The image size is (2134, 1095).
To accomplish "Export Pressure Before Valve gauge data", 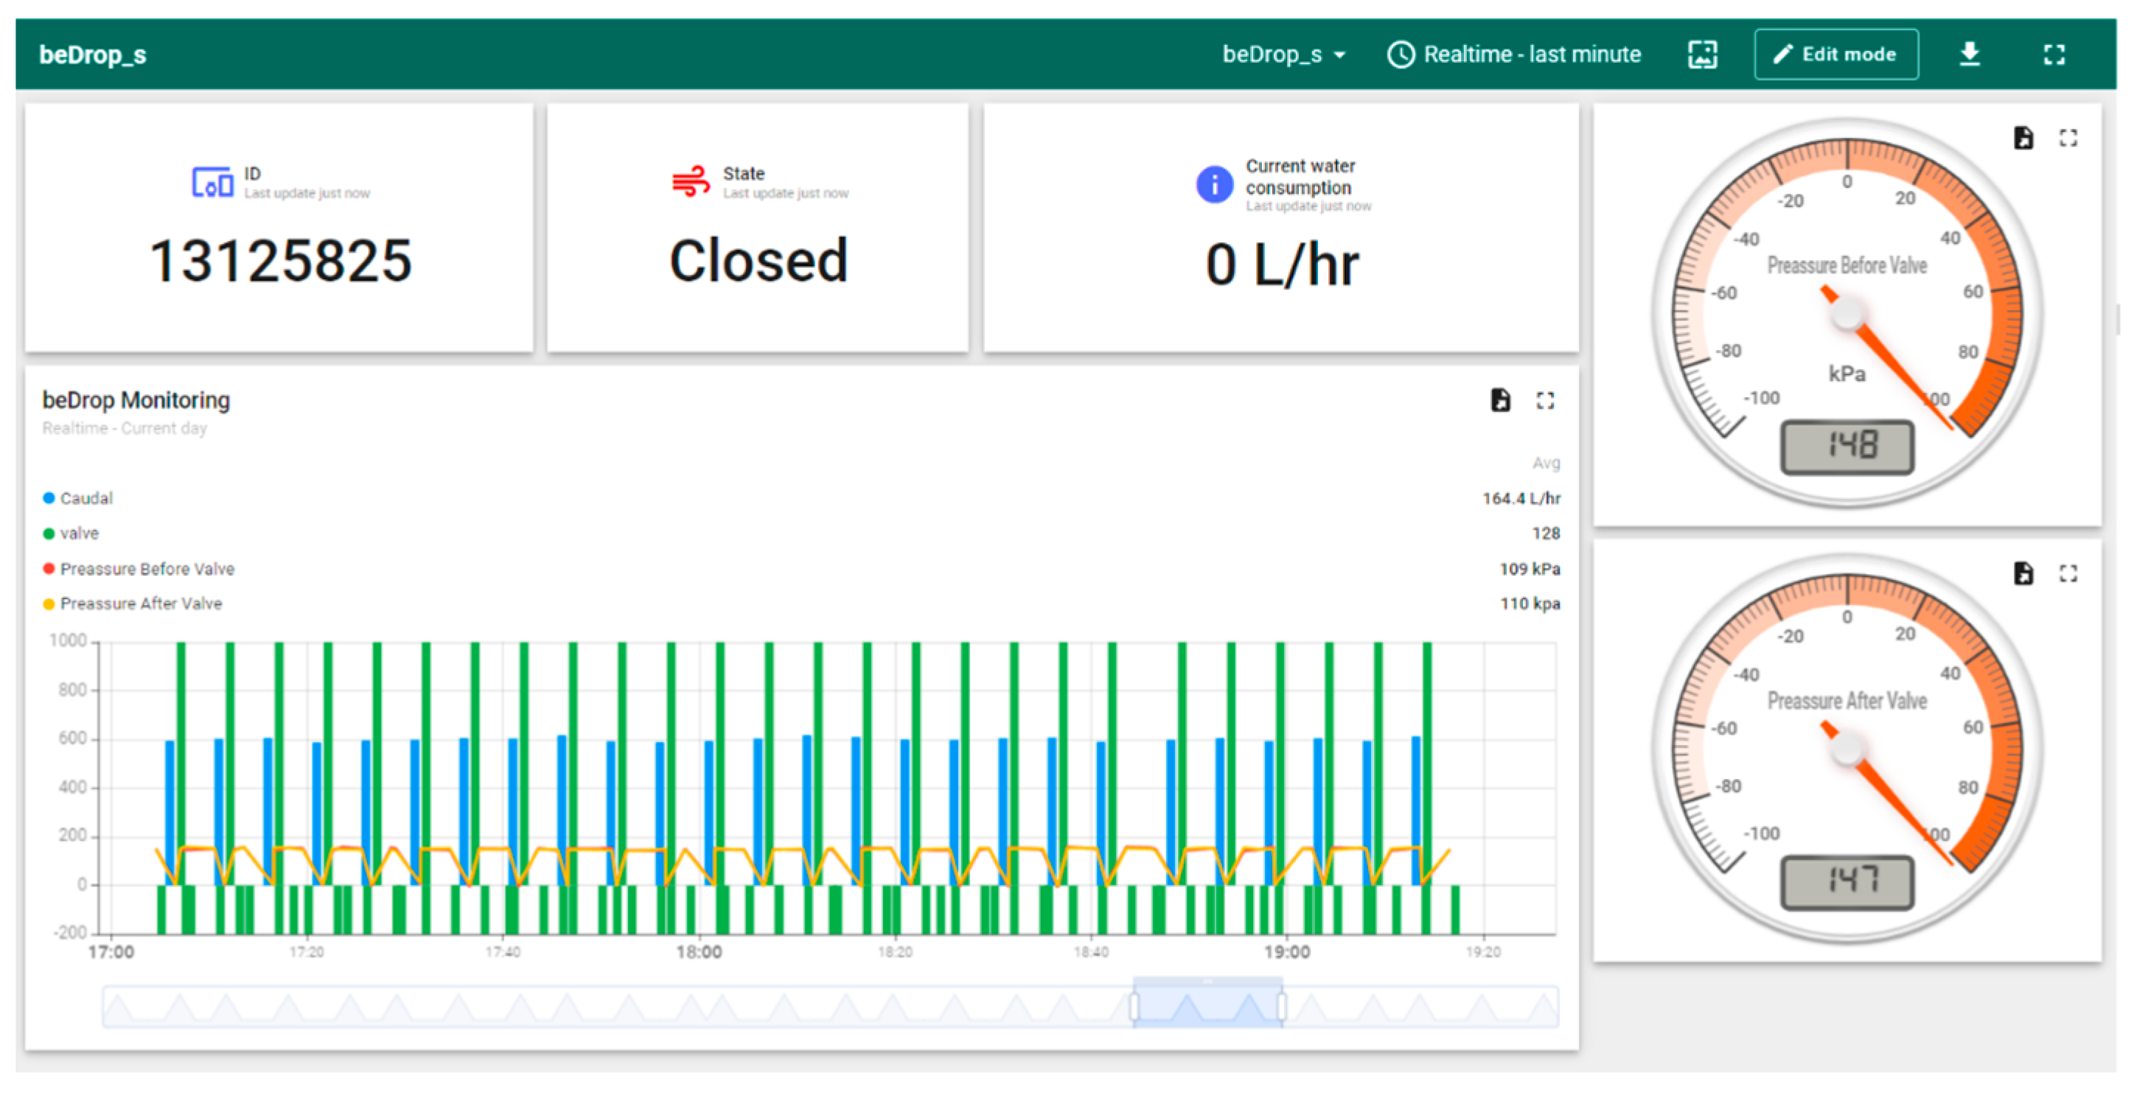I will [2023, 138].
